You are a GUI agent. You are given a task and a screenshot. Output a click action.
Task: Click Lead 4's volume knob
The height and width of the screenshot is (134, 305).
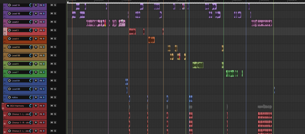[x=31, y=39]
